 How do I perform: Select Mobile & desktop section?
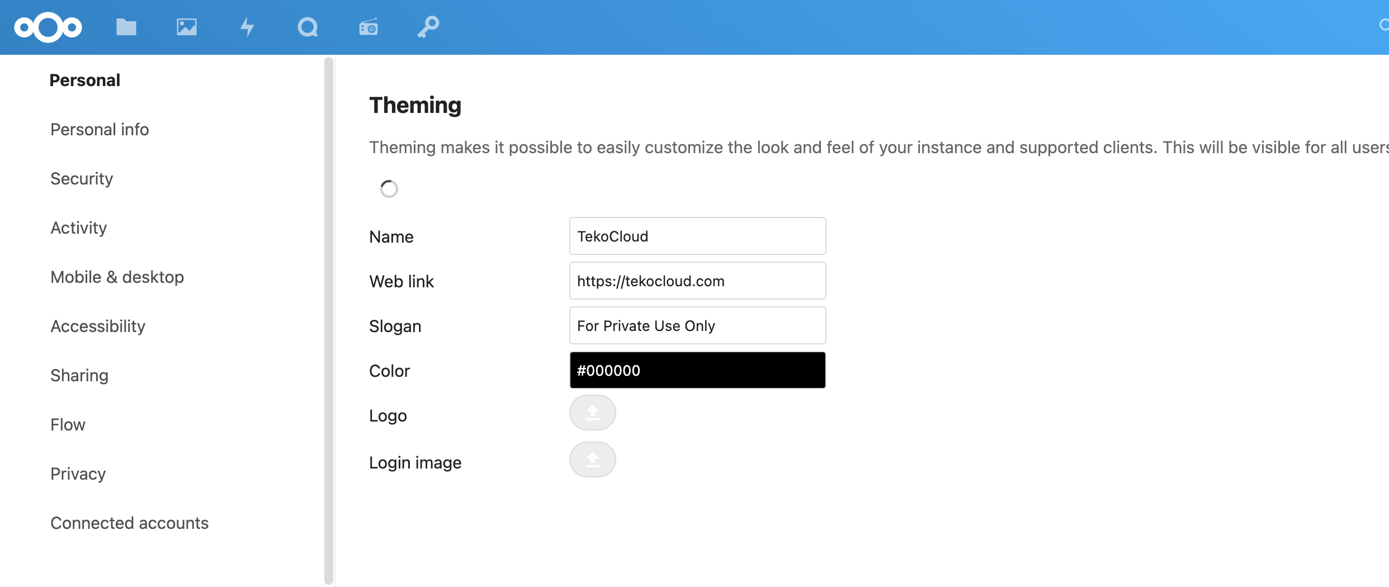point(117,277)
